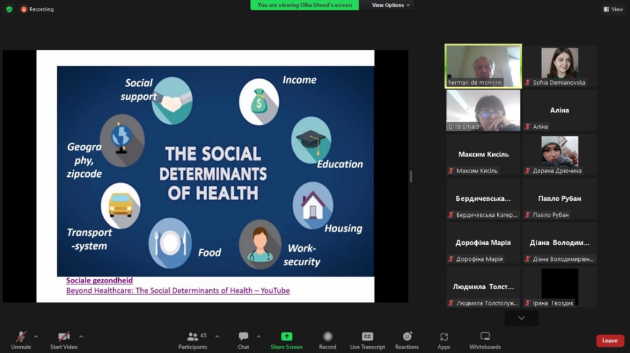Click the red Leave button

[609, 341]
